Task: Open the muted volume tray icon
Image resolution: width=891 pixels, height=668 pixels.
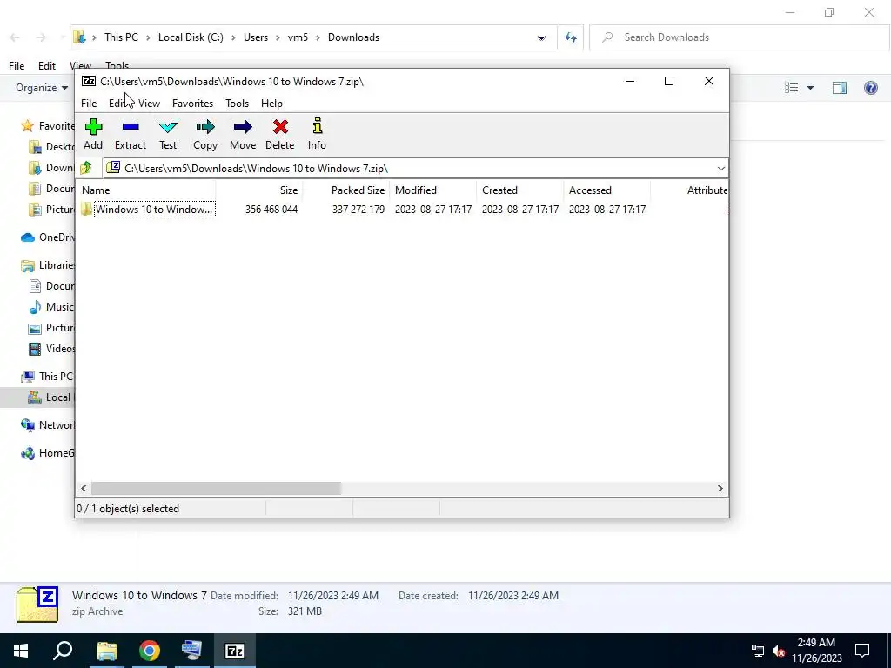Action: [779, 651]
